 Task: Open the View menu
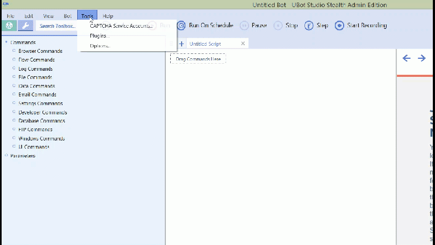(x=48, y=16)
